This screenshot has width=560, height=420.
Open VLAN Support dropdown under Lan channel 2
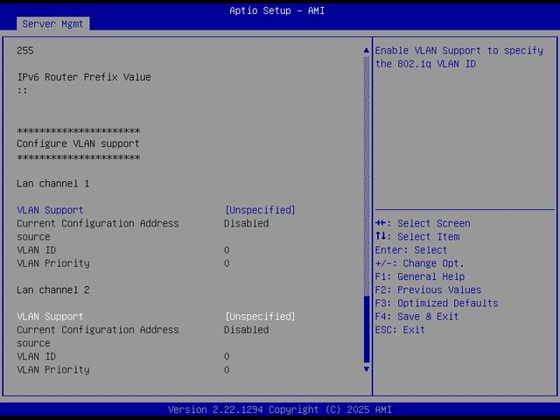[260, 317]
